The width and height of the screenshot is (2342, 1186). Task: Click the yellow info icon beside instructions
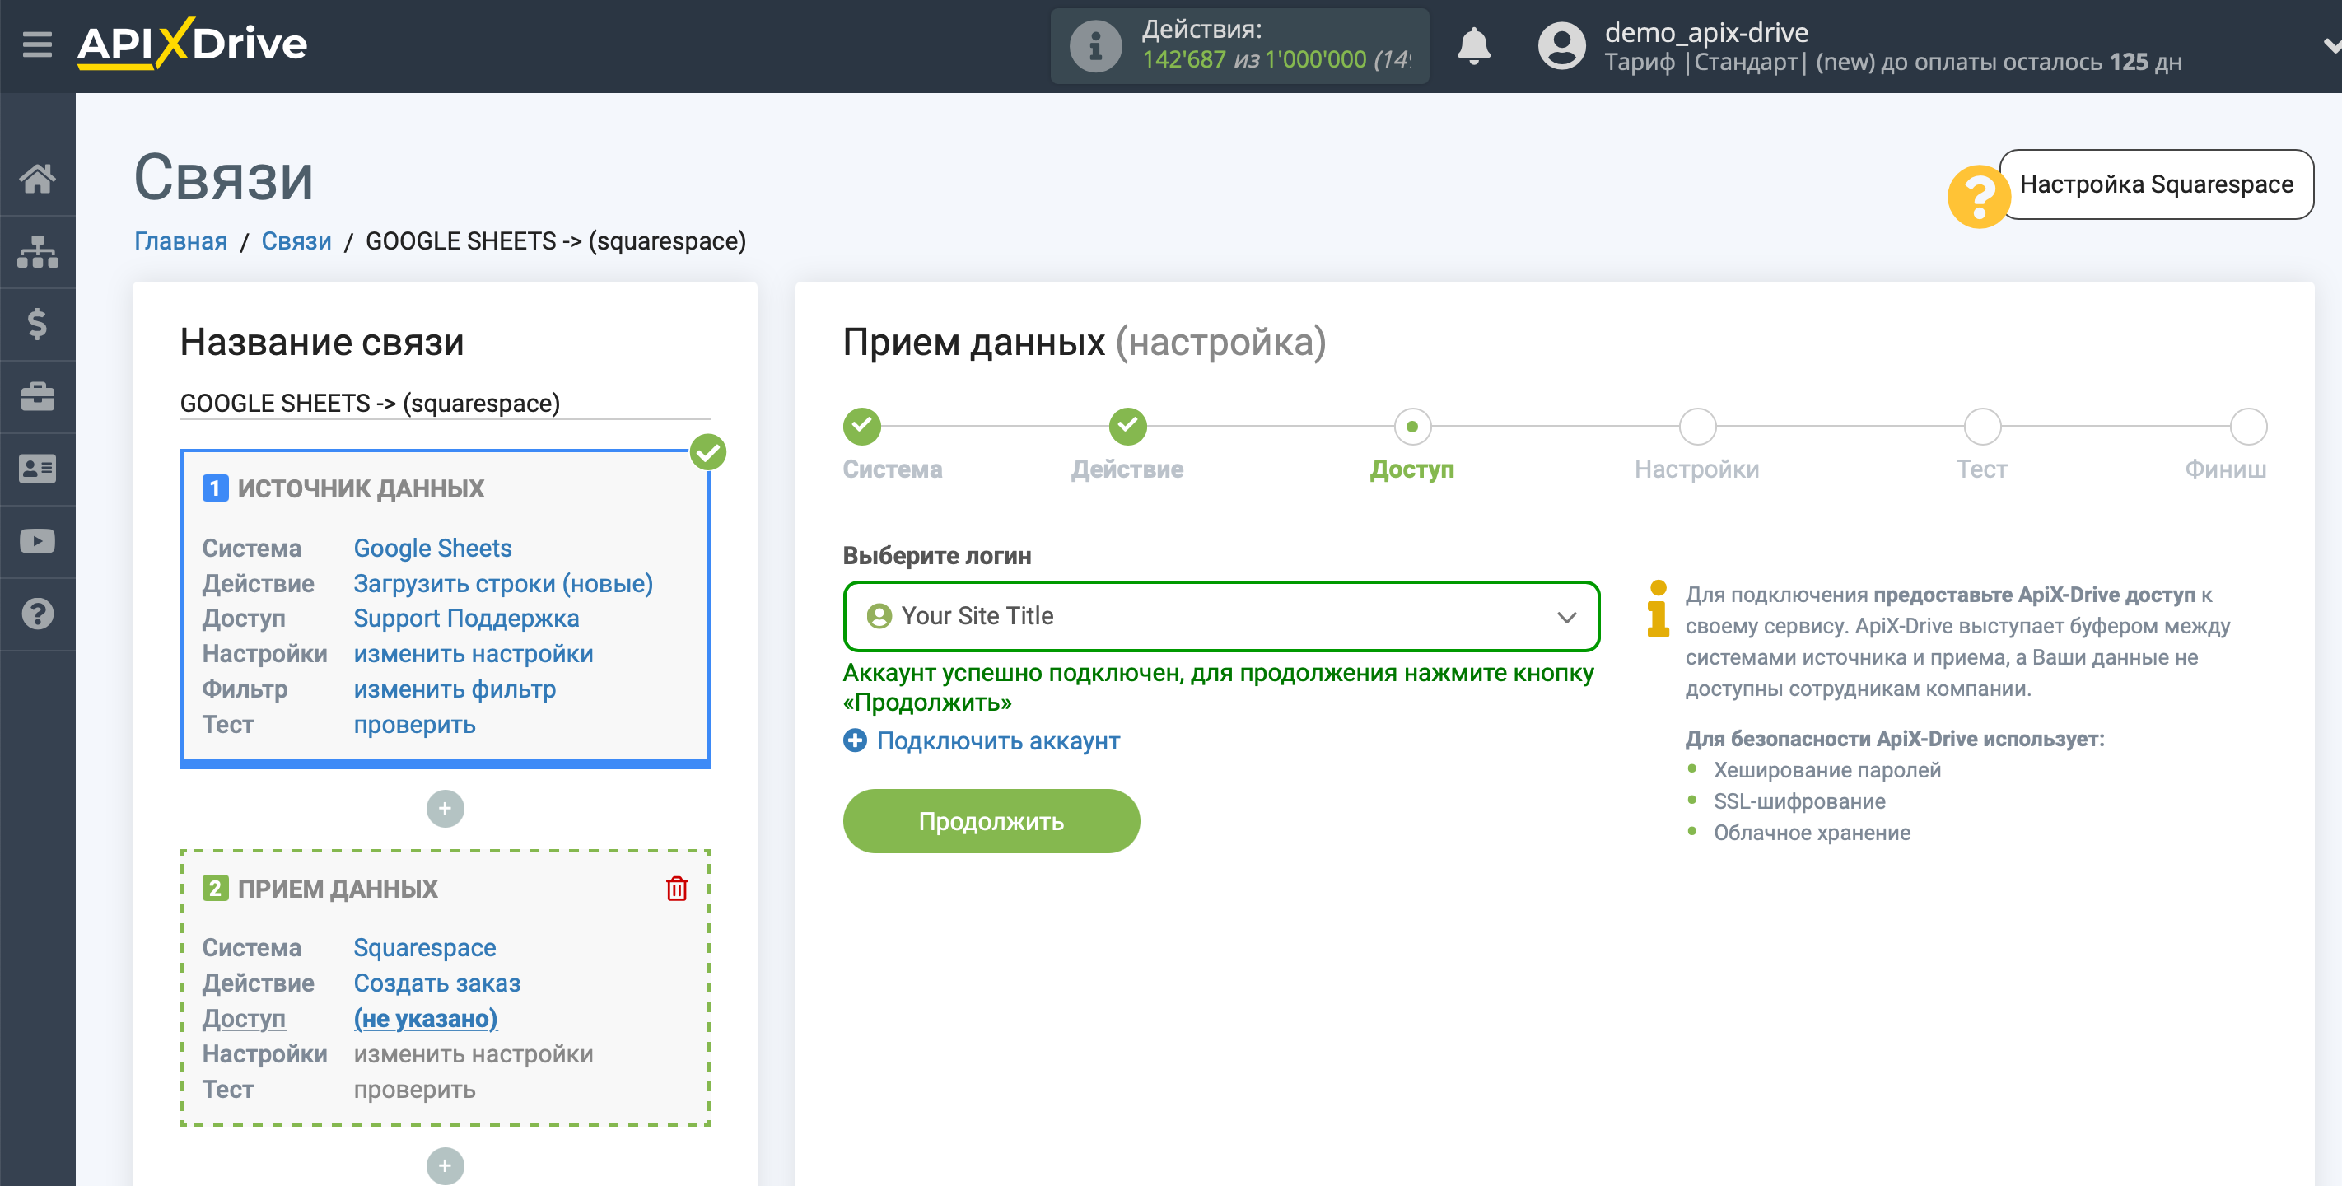1658,609
